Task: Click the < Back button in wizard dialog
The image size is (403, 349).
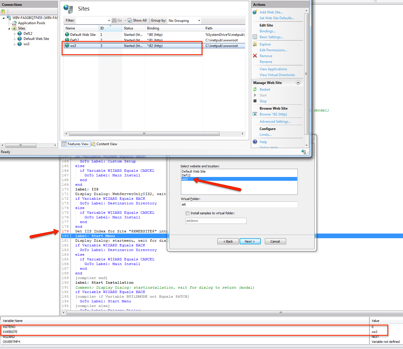Action: click(228, 241)
